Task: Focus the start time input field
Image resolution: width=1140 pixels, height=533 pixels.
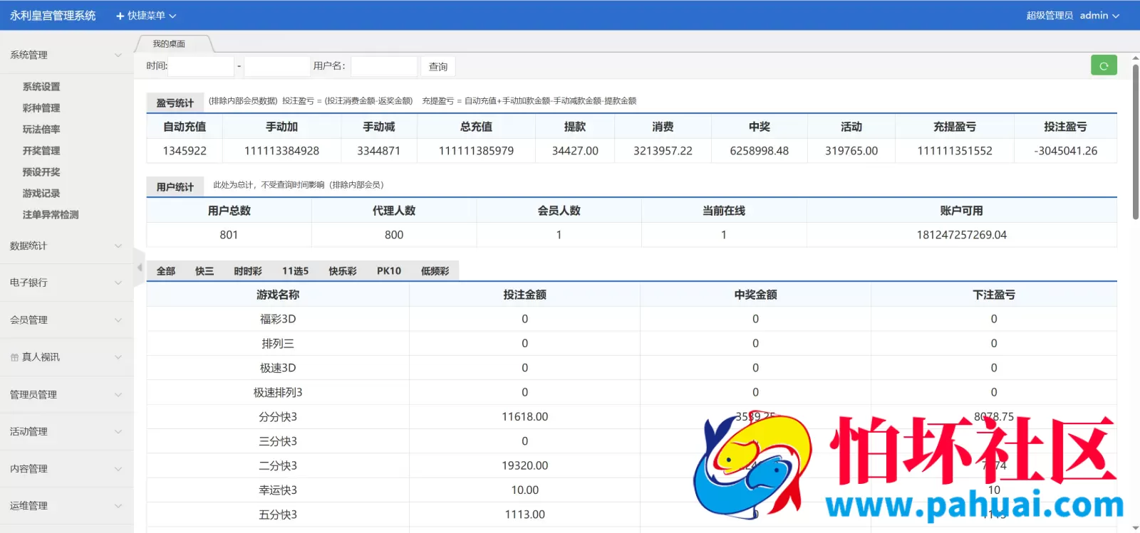Action: [201, 66]
